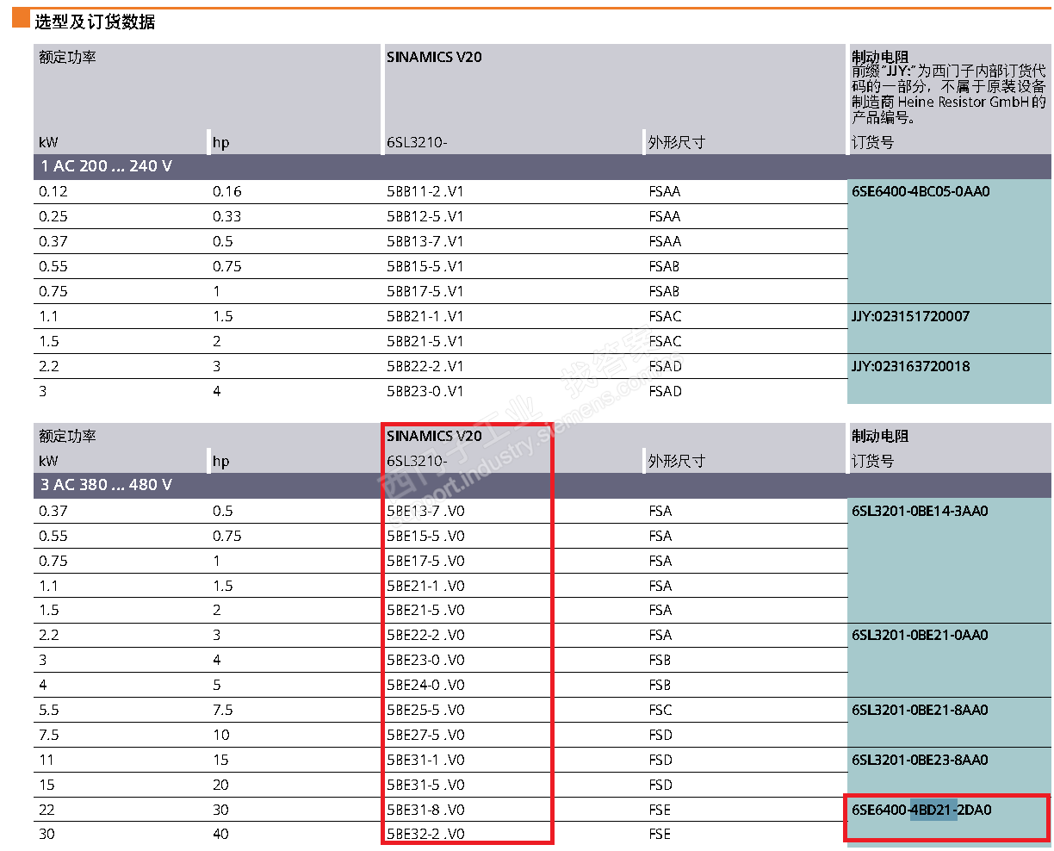Click order number 5BB12-5 .V1

click(x=425, y=216)
